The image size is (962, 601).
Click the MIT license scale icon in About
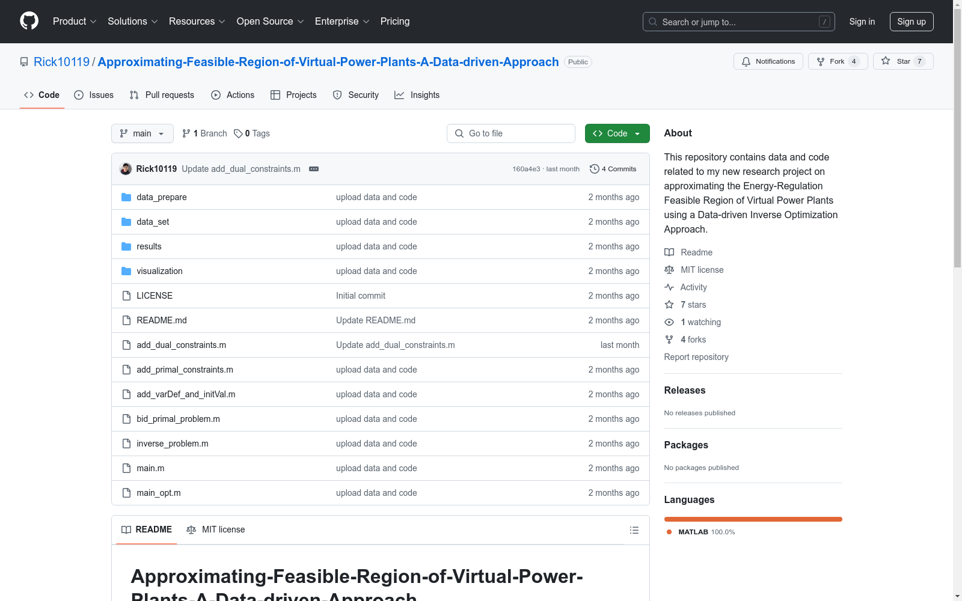click(x=669, y=270)
